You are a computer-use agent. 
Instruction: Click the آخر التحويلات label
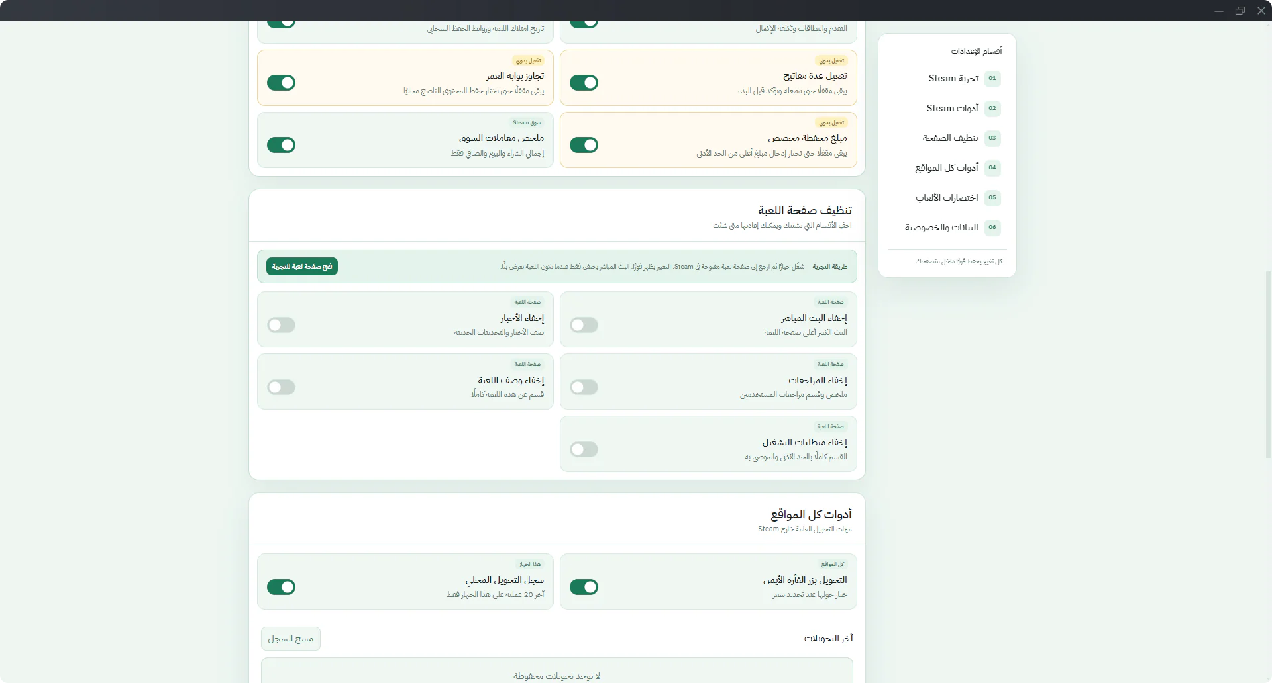tap(829, 639)
